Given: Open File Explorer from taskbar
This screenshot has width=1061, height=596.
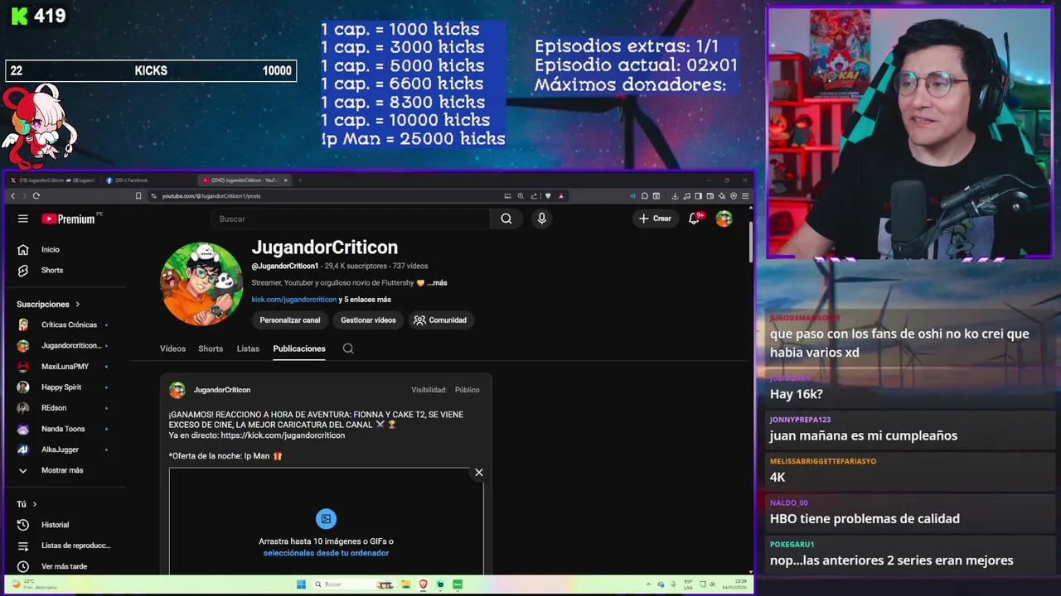Looking at the screenshot, I should 407,584.
